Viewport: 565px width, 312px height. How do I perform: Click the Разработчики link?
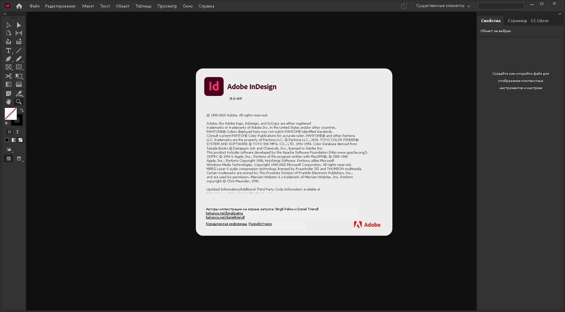tap(260, 224)
